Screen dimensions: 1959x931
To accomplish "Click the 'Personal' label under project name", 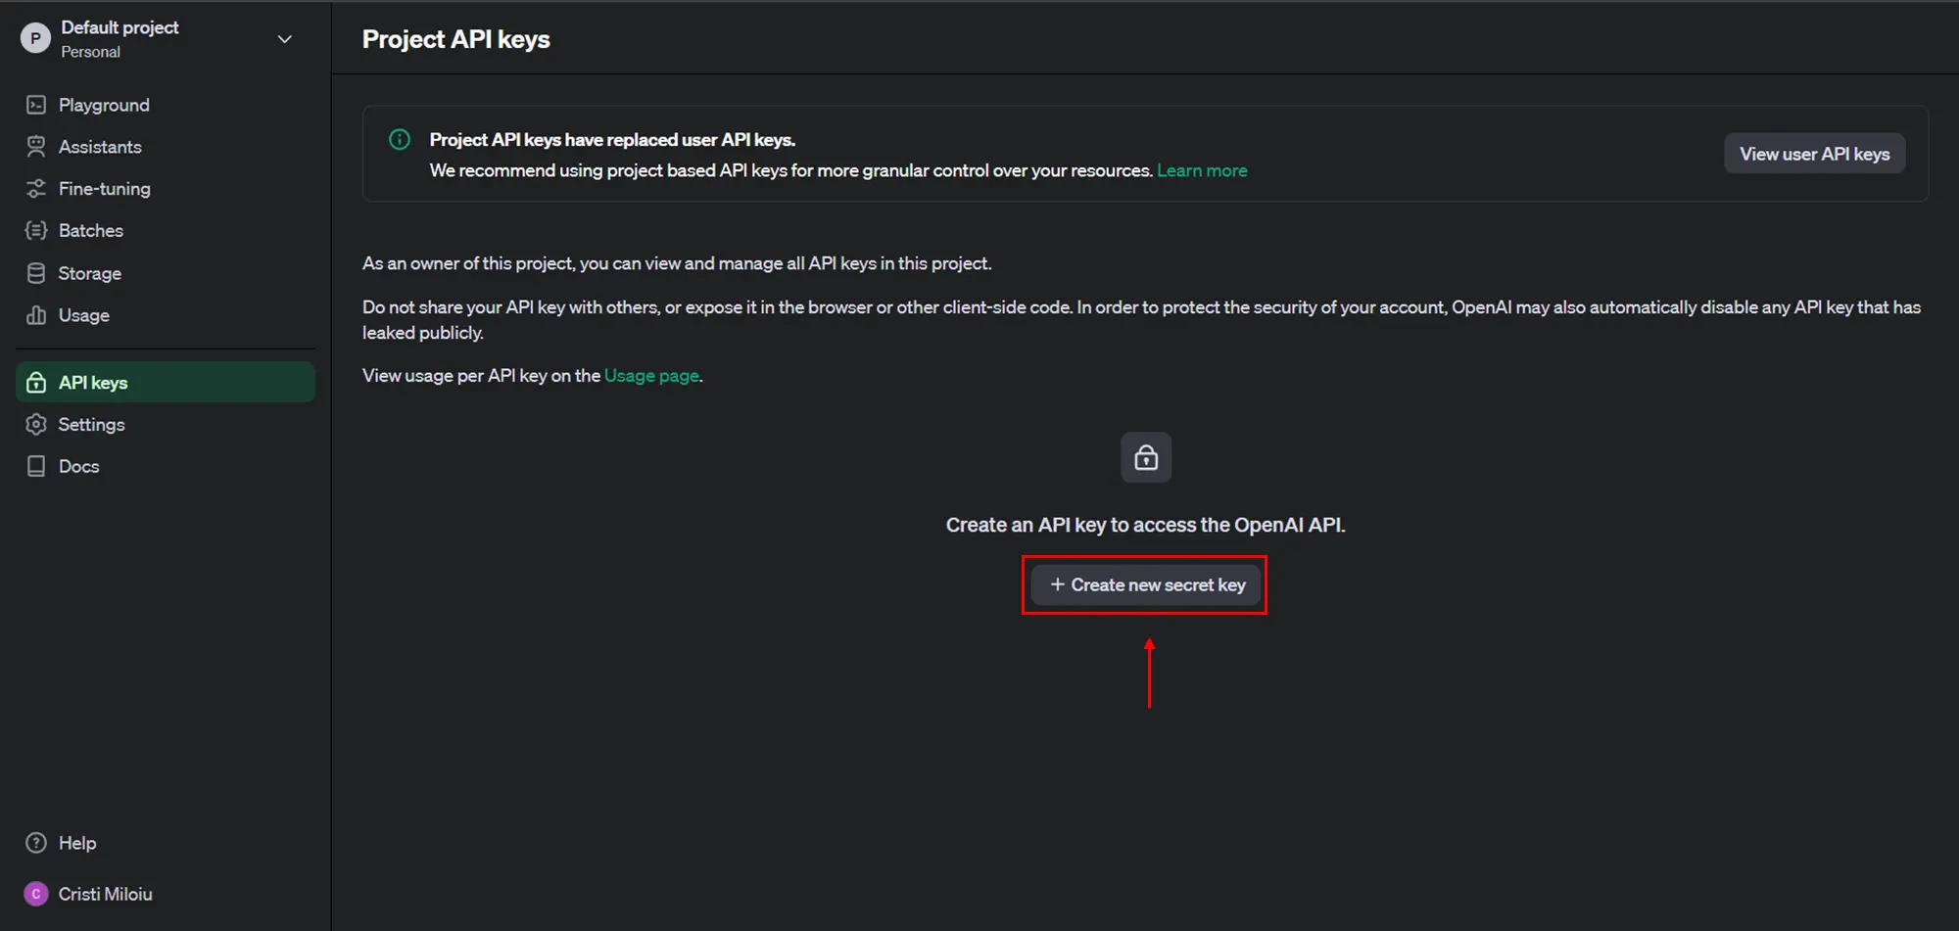I will pyautogui.click(x=90, y=52).
